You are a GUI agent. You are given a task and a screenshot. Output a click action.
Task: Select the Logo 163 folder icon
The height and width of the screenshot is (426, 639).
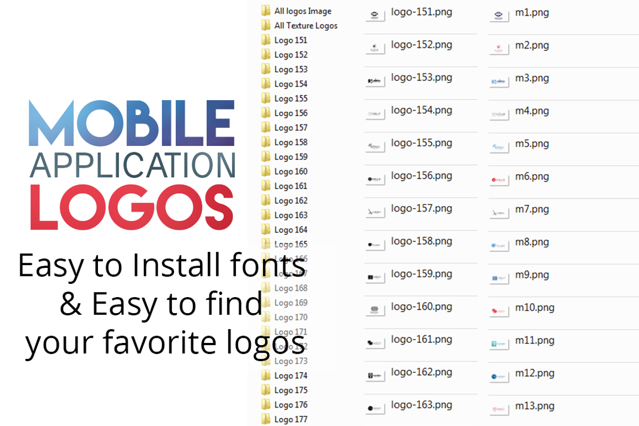[x=266, y=215]
